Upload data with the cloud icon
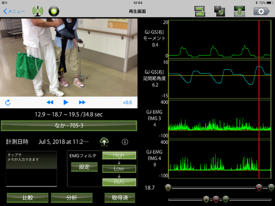This screenshot has width=275, height=206. [104, 142]
